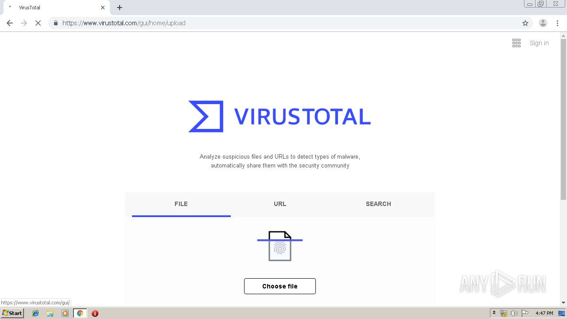Open a new tab with the plus button
This screenshot has height=319, width=567.
(120, 8)
